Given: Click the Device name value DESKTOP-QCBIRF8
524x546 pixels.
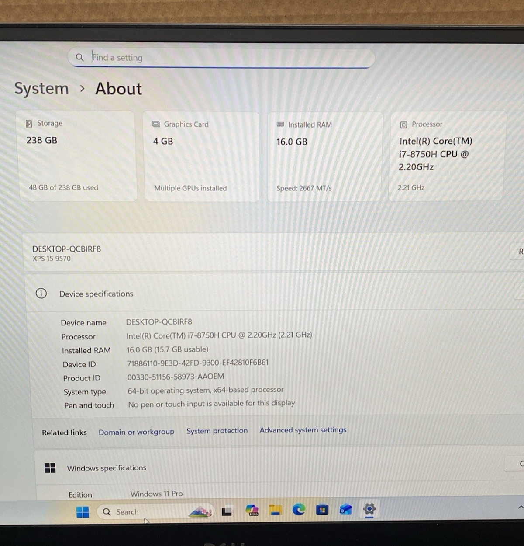Looking at the screenshot, I should pyautogui.click(x=159, y=322).
